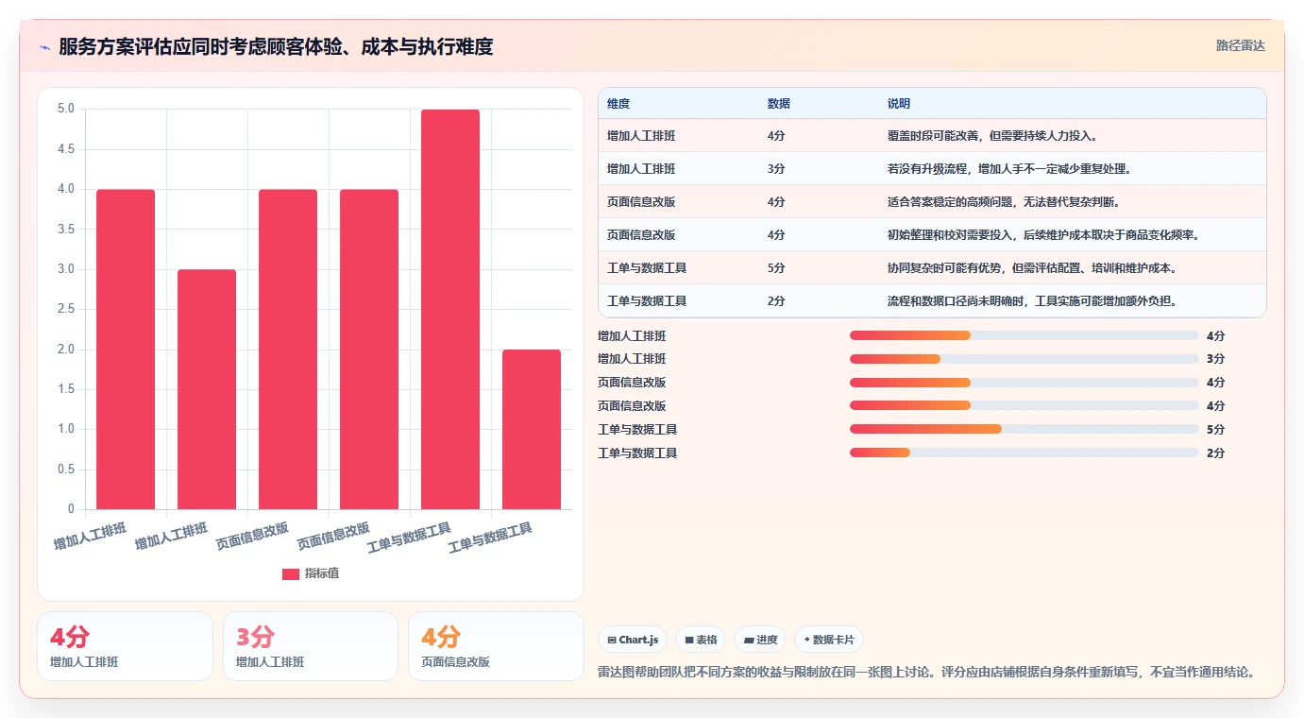Viewport: 1304px width, 718px height.
Task: Click the 3.5 y-axis label
Action: [x=66, y=229]
